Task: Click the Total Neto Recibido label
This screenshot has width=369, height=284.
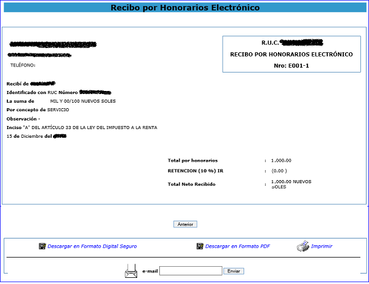Action: (x=191, y=184)
